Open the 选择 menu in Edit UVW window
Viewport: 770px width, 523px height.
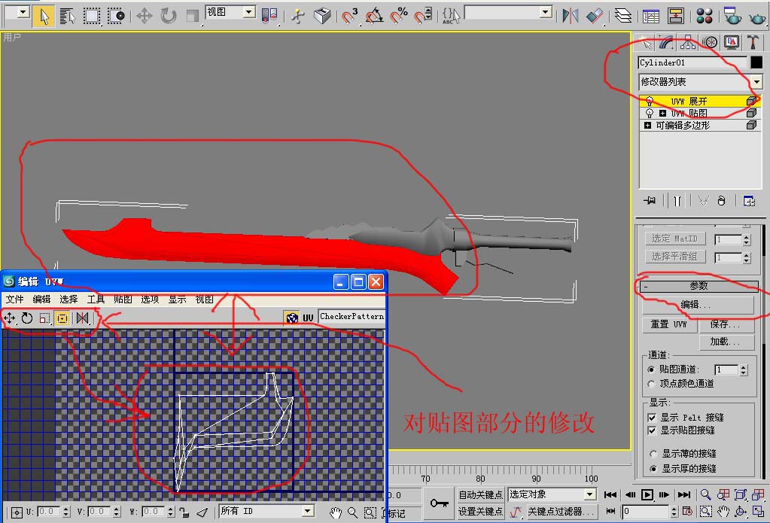click(x=68, y=299)
